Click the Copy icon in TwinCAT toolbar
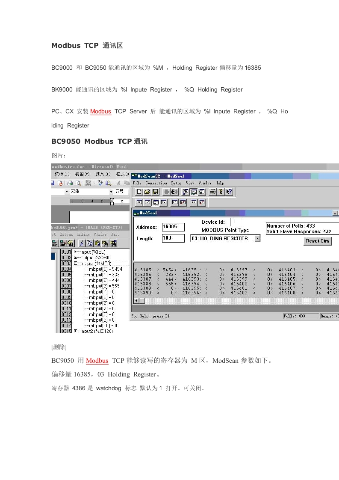This screenshot has height=480, width=339. 90,243
